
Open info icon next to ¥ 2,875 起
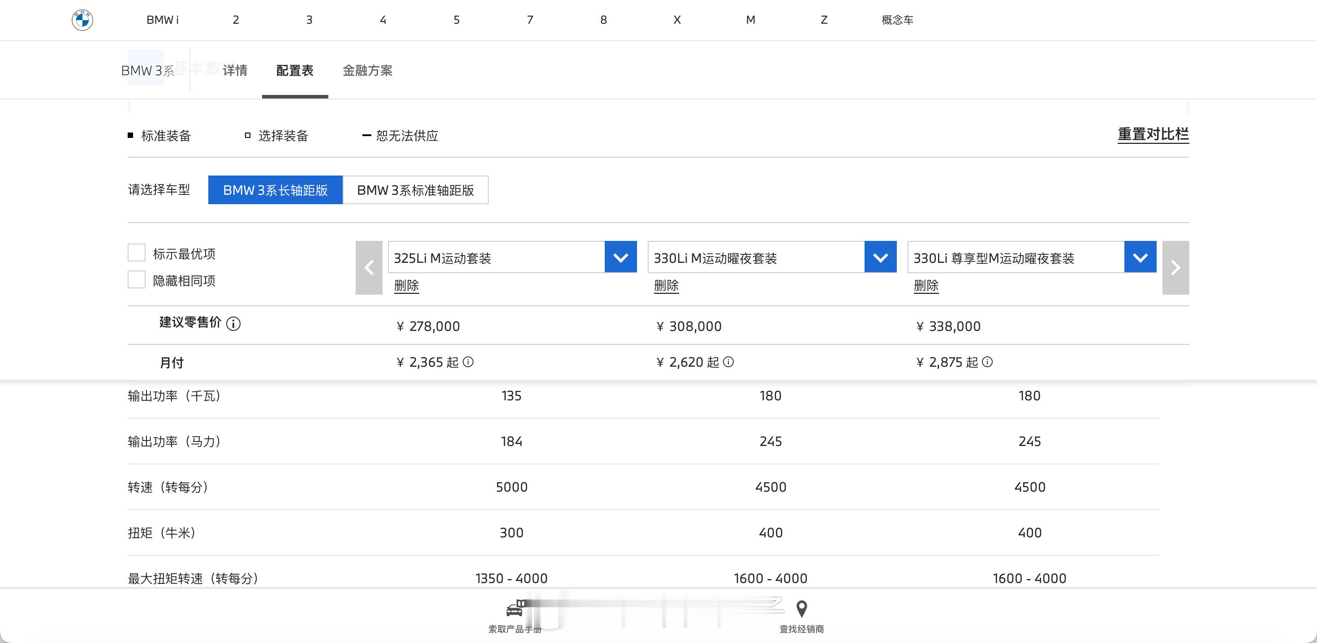click(987, 362)
